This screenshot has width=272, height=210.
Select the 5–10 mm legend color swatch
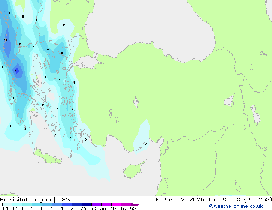pos(47,204)
